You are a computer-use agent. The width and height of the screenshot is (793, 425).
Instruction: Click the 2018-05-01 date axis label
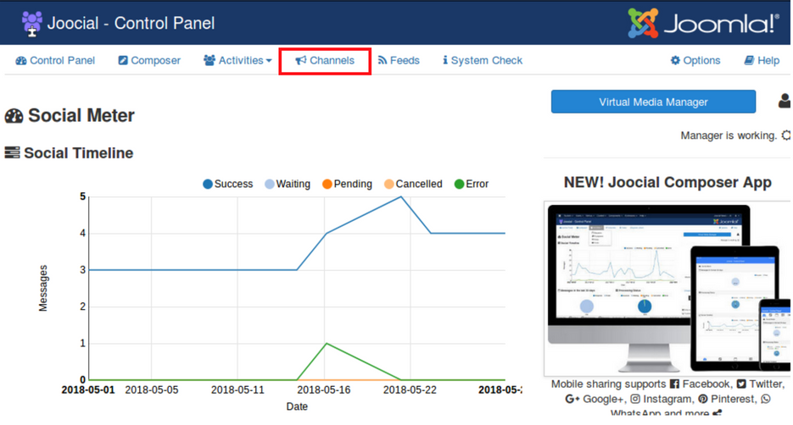[x=88, y=390]
